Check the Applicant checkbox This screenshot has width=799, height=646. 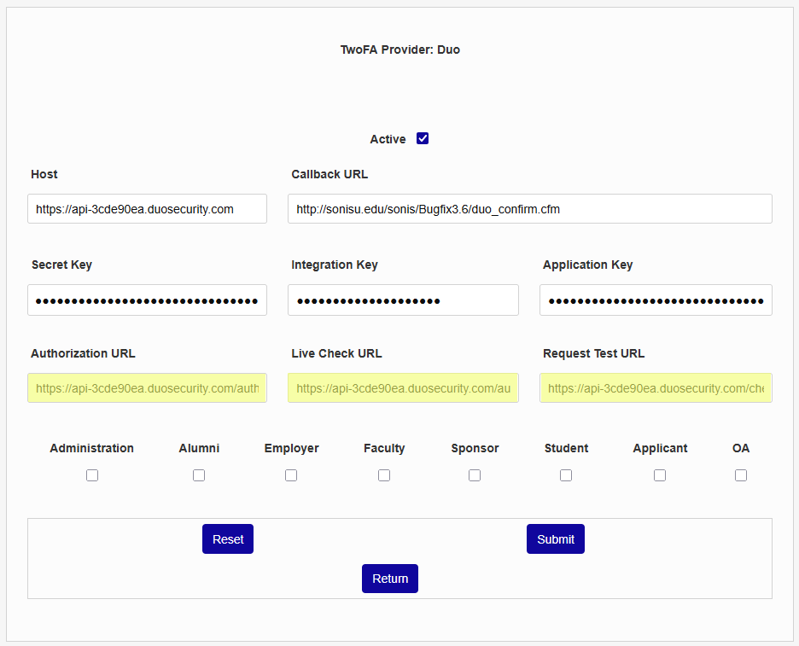point(660,475)
